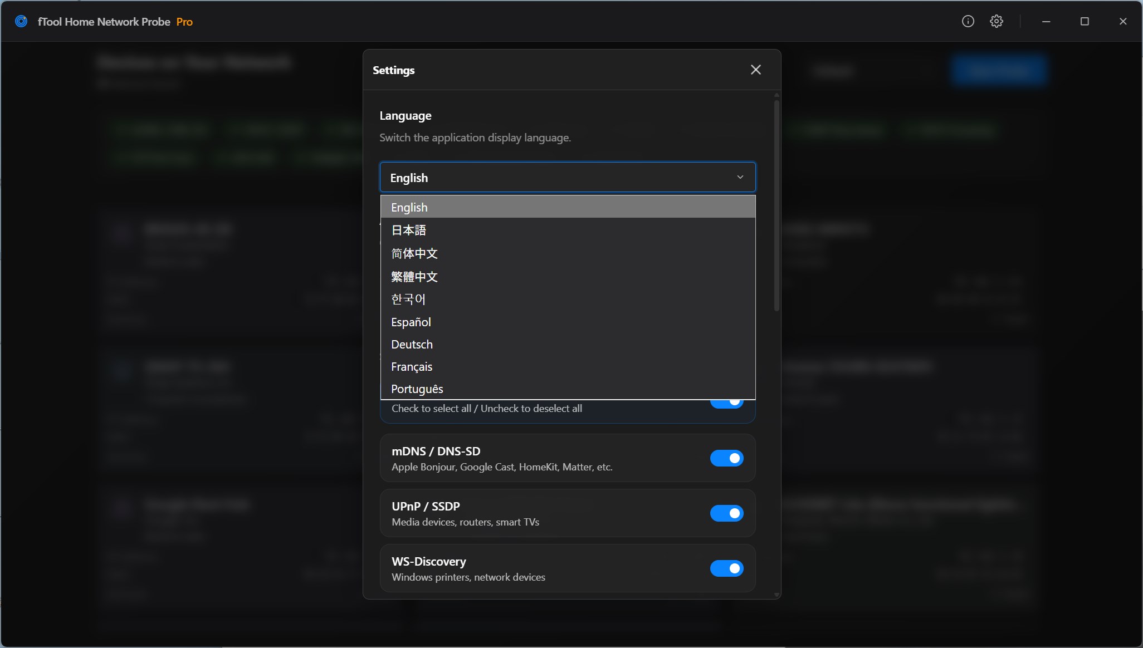Close the Settings dialog with X
This screenshot has width=1143, height=648.
[x=755, y=70]
